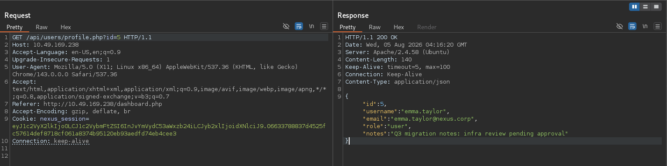Toggle word wrap icon in Response panel
667x166 pixels.
(x=632, y=27)
